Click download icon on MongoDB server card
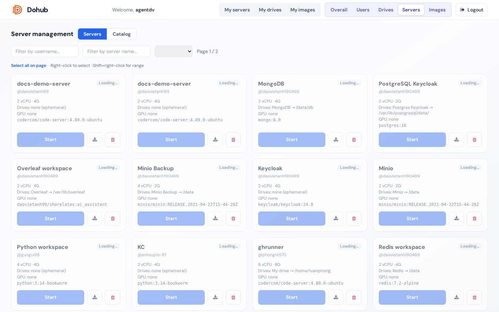 point(336,140)
